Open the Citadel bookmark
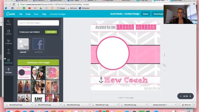199x112 pixels. 61,8
